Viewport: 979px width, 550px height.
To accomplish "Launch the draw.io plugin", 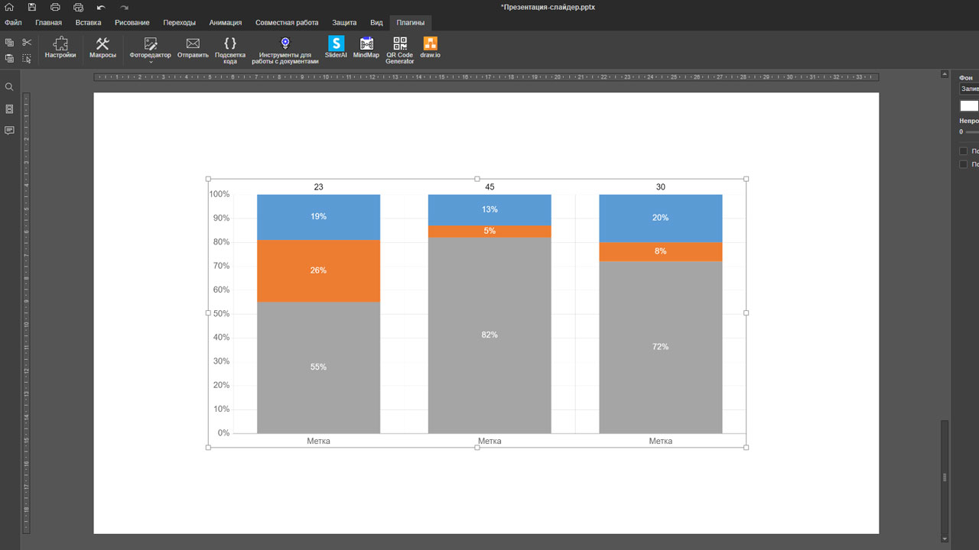I will pos(431,48).
